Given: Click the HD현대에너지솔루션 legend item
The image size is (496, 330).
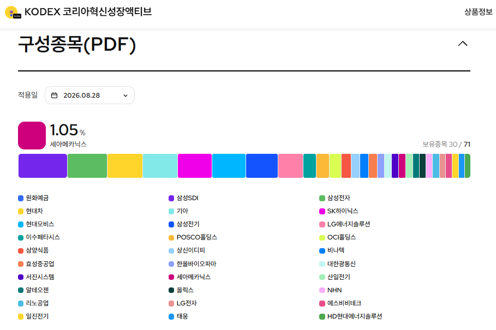Looking at the screenshot, I should 351,316.
